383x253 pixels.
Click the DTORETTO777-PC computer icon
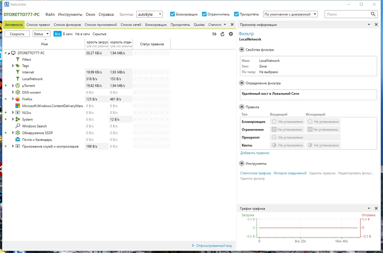[13, 53]
